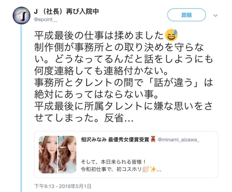Open the @epoint__ handle link
Viewport: 232px width, 192px height.
[46, 20]
